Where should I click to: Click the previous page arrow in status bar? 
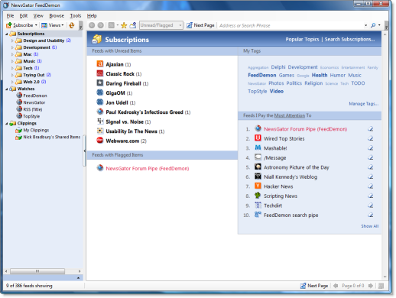pyautogui.click(x=336, y=286)
